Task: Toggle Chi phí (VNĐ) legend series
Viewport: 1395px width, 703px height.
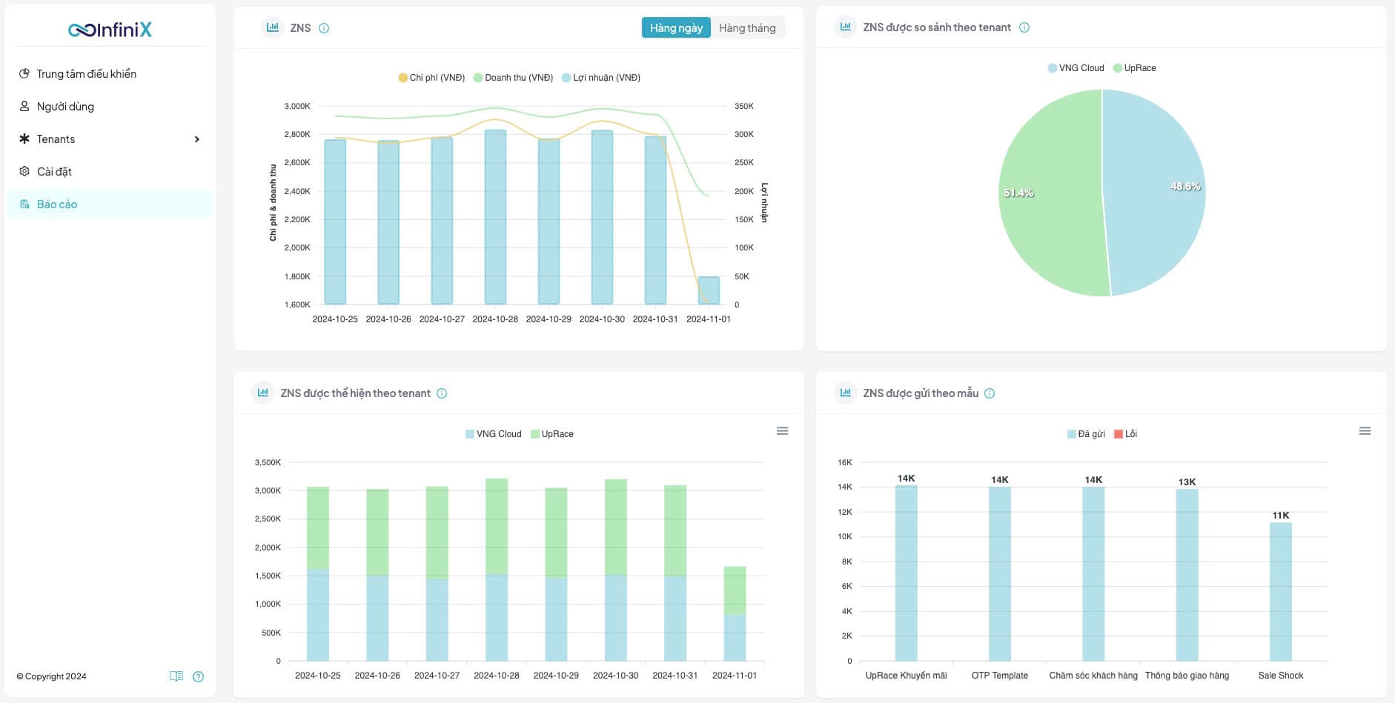Action: (x=431, y=78)
